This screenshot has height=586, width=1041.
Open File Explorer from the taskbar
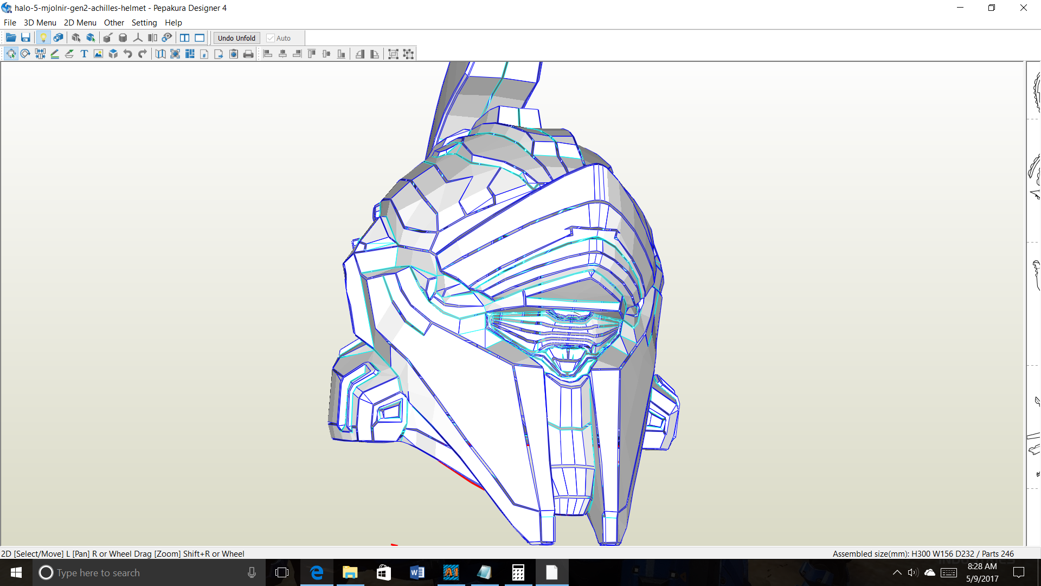(350, 572)
